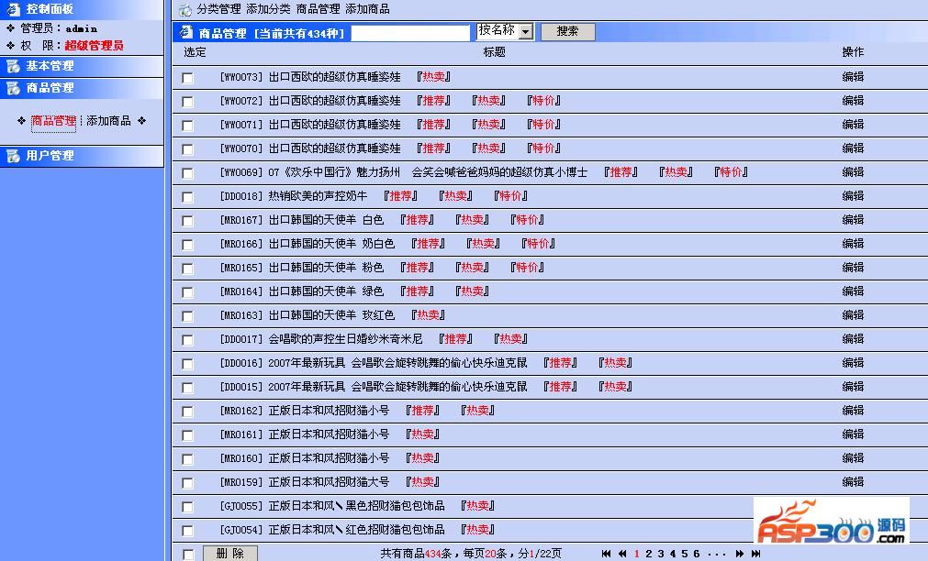
Task: Click current page number 1
Action: pos(637,554)
